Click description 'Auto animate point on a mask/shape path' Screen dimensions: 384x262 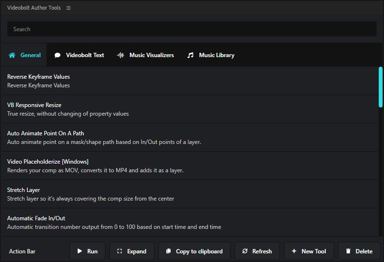click(104, 142)
